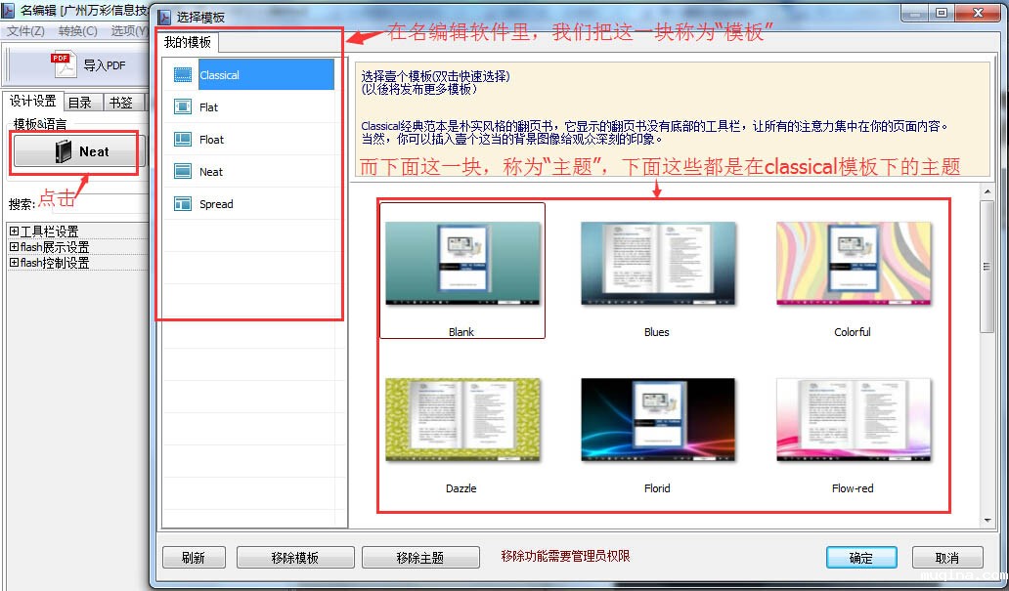This screenshot has width=1009, height=591.
Task: Select the Neat template icon
Action: pyautogui.click(x=182, y=172)
